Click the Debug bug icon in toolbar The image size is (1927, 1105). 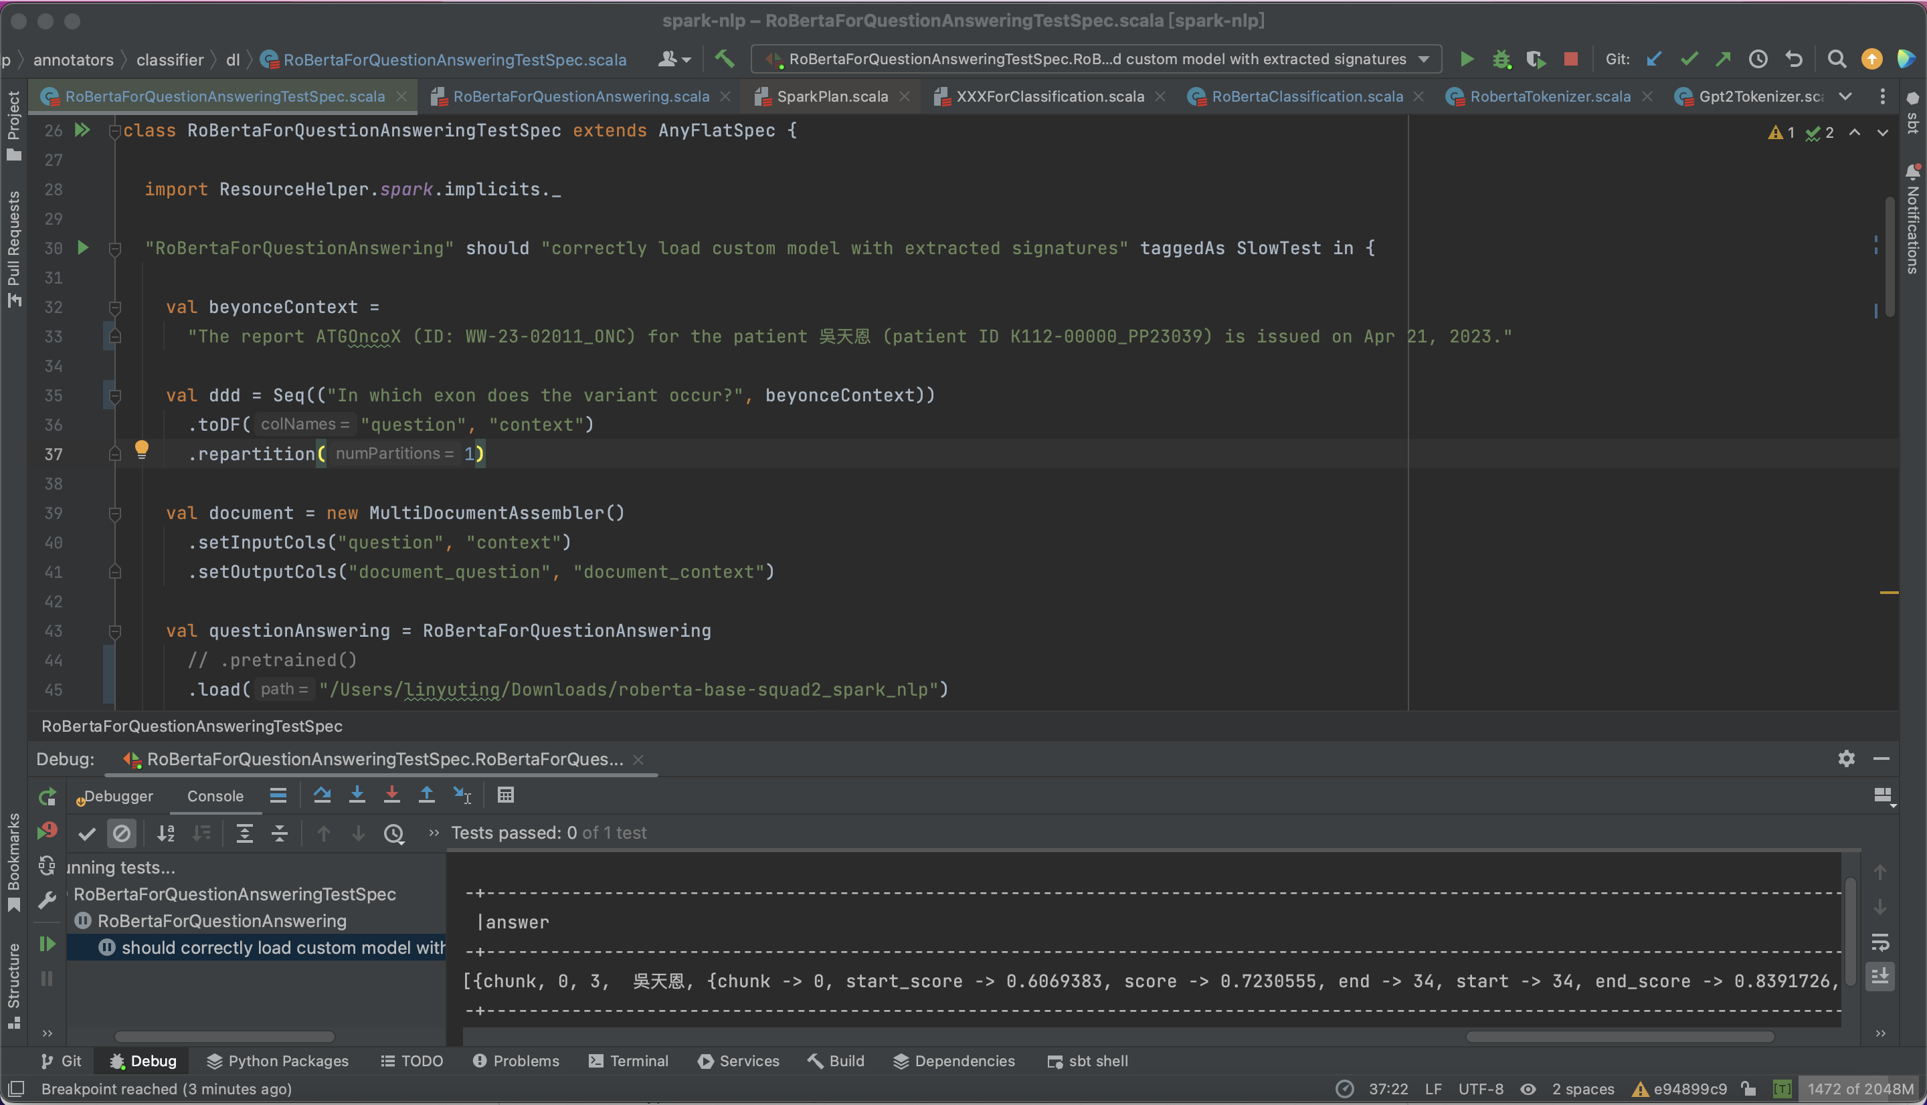pyautogui.click(x=1501, y=58)
